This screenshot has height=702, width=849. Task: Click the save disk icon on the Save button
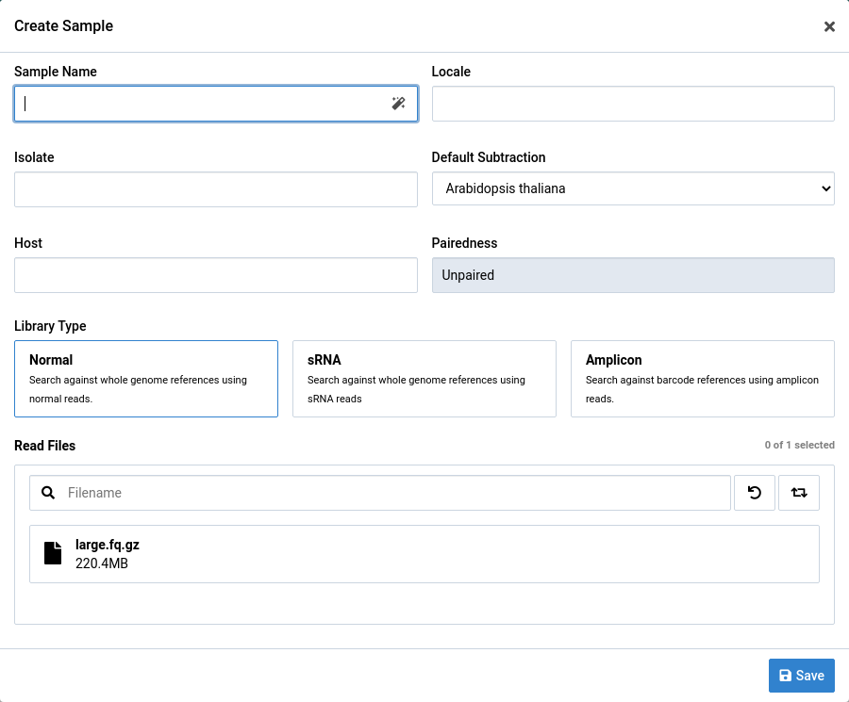786,676
